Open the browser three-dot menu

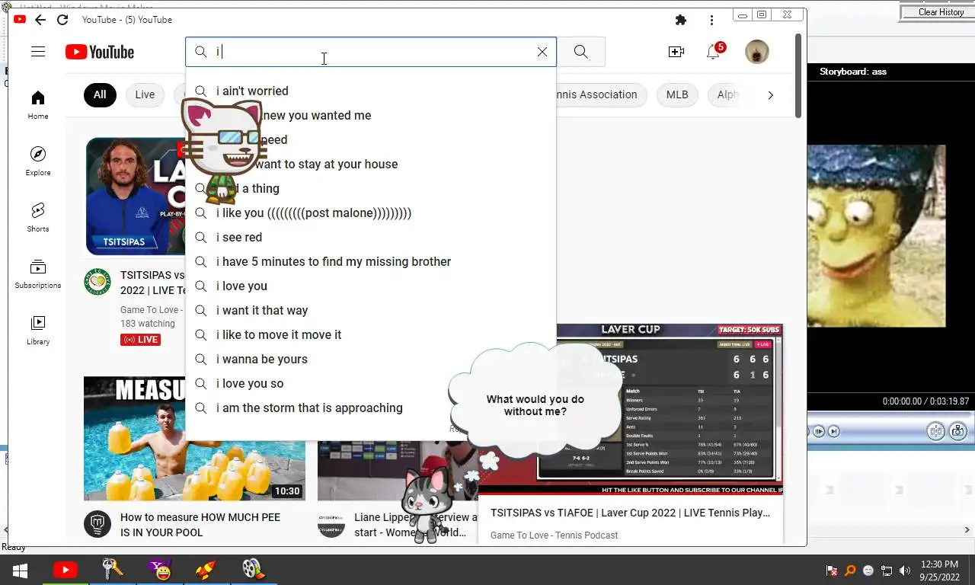coord(711,20)
